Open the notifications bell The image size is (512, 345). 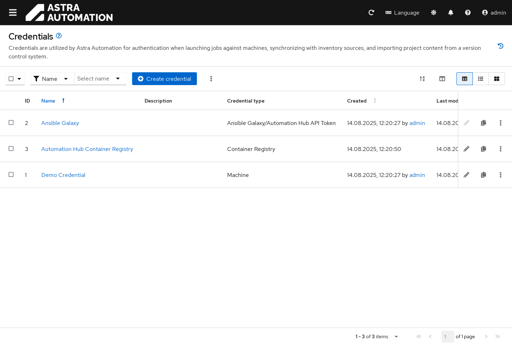450,12
